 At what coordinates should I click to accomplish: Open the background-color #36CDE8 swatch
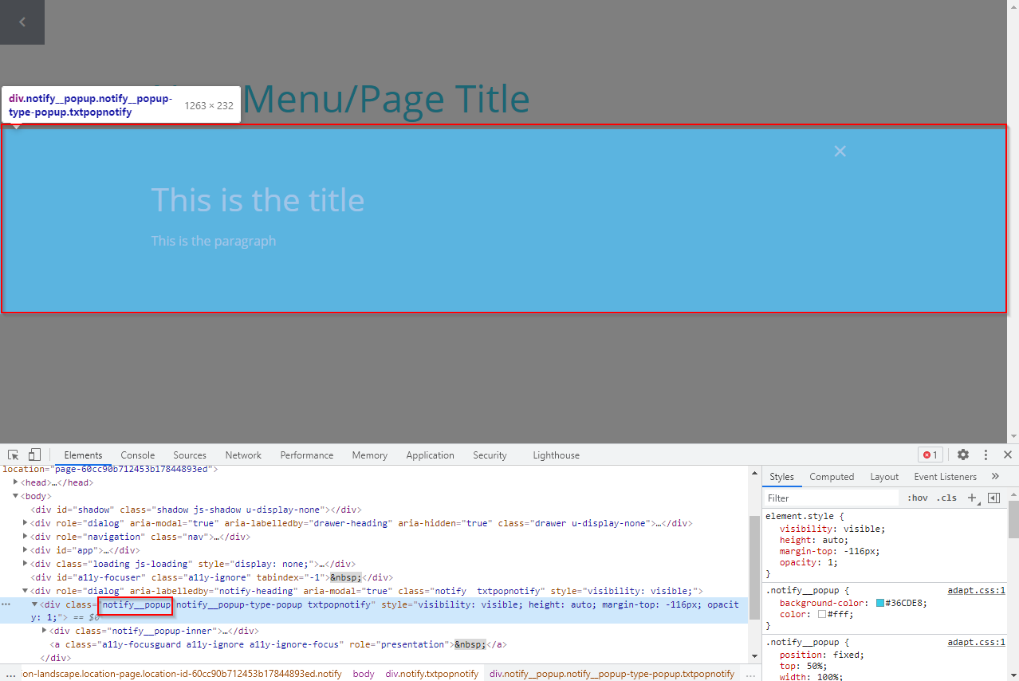click(x=880, y=603)
